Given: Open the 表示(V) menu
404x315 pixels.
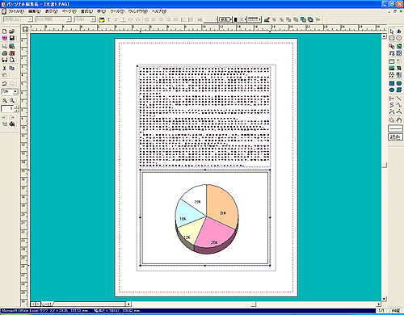Looking at the screenshot, I should click(x=51, y=11).
